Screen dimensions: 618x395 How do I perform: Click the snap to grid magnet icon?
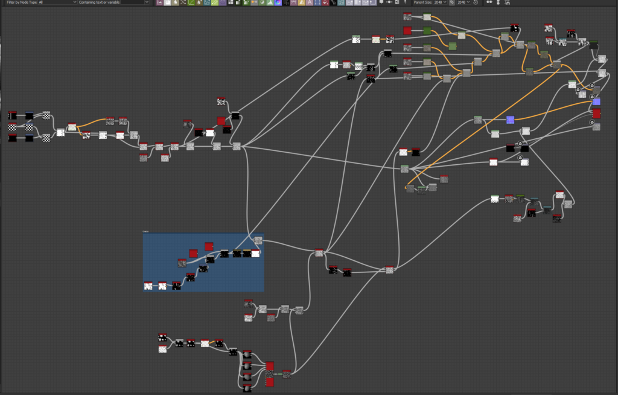pyautogui.click(x=507, y=2)
